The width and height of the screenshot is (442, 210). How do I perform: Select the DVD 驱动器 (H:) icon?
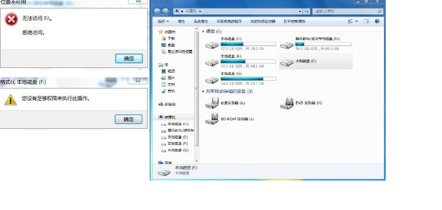click(287, 103)
